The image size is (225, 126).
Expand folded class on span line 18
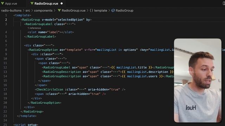tap(62, 94)
